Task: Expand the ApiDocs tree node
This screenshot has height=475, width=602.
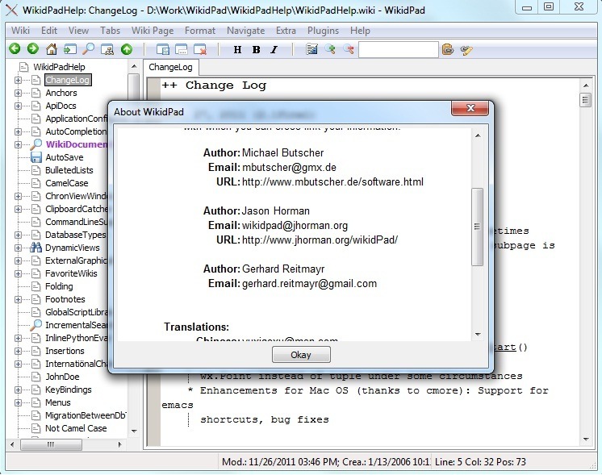Action: (18, 106)
